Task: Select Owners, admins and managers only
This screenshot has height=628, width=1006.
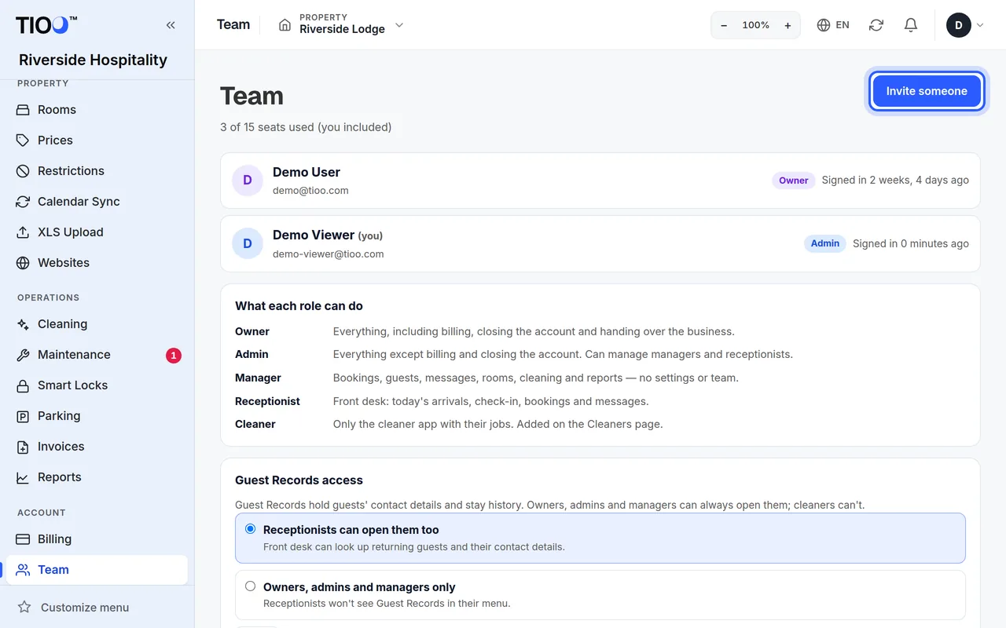Action: 600,595
